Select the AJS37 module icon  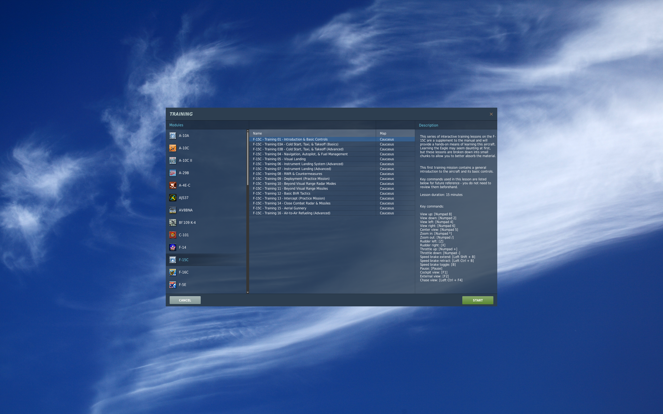[x=172, y=198]
